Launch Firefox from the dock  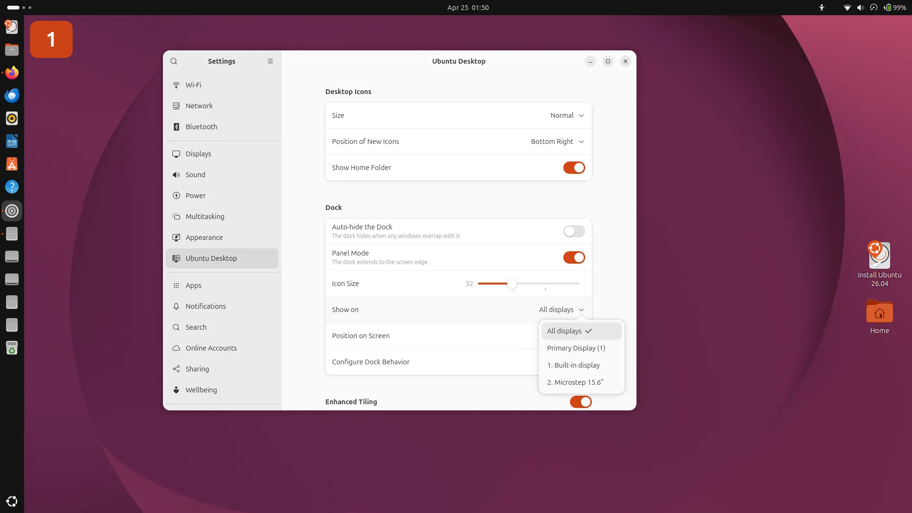tap(12, 72)
